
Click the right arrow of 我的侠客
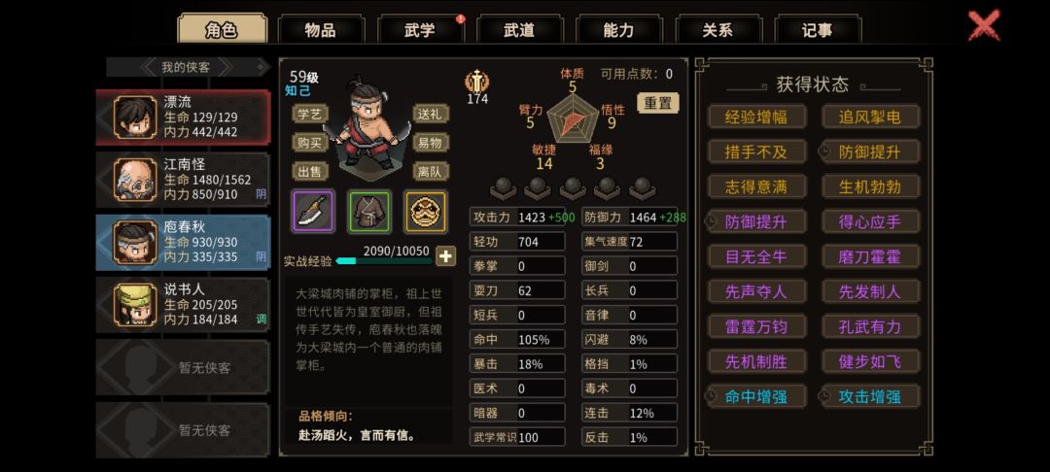[225, 67]
